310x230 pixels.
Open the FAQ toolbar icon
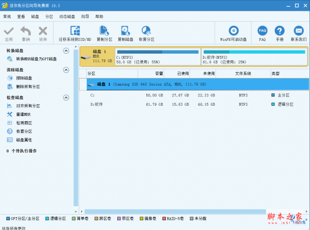click(x=262, y=31)
